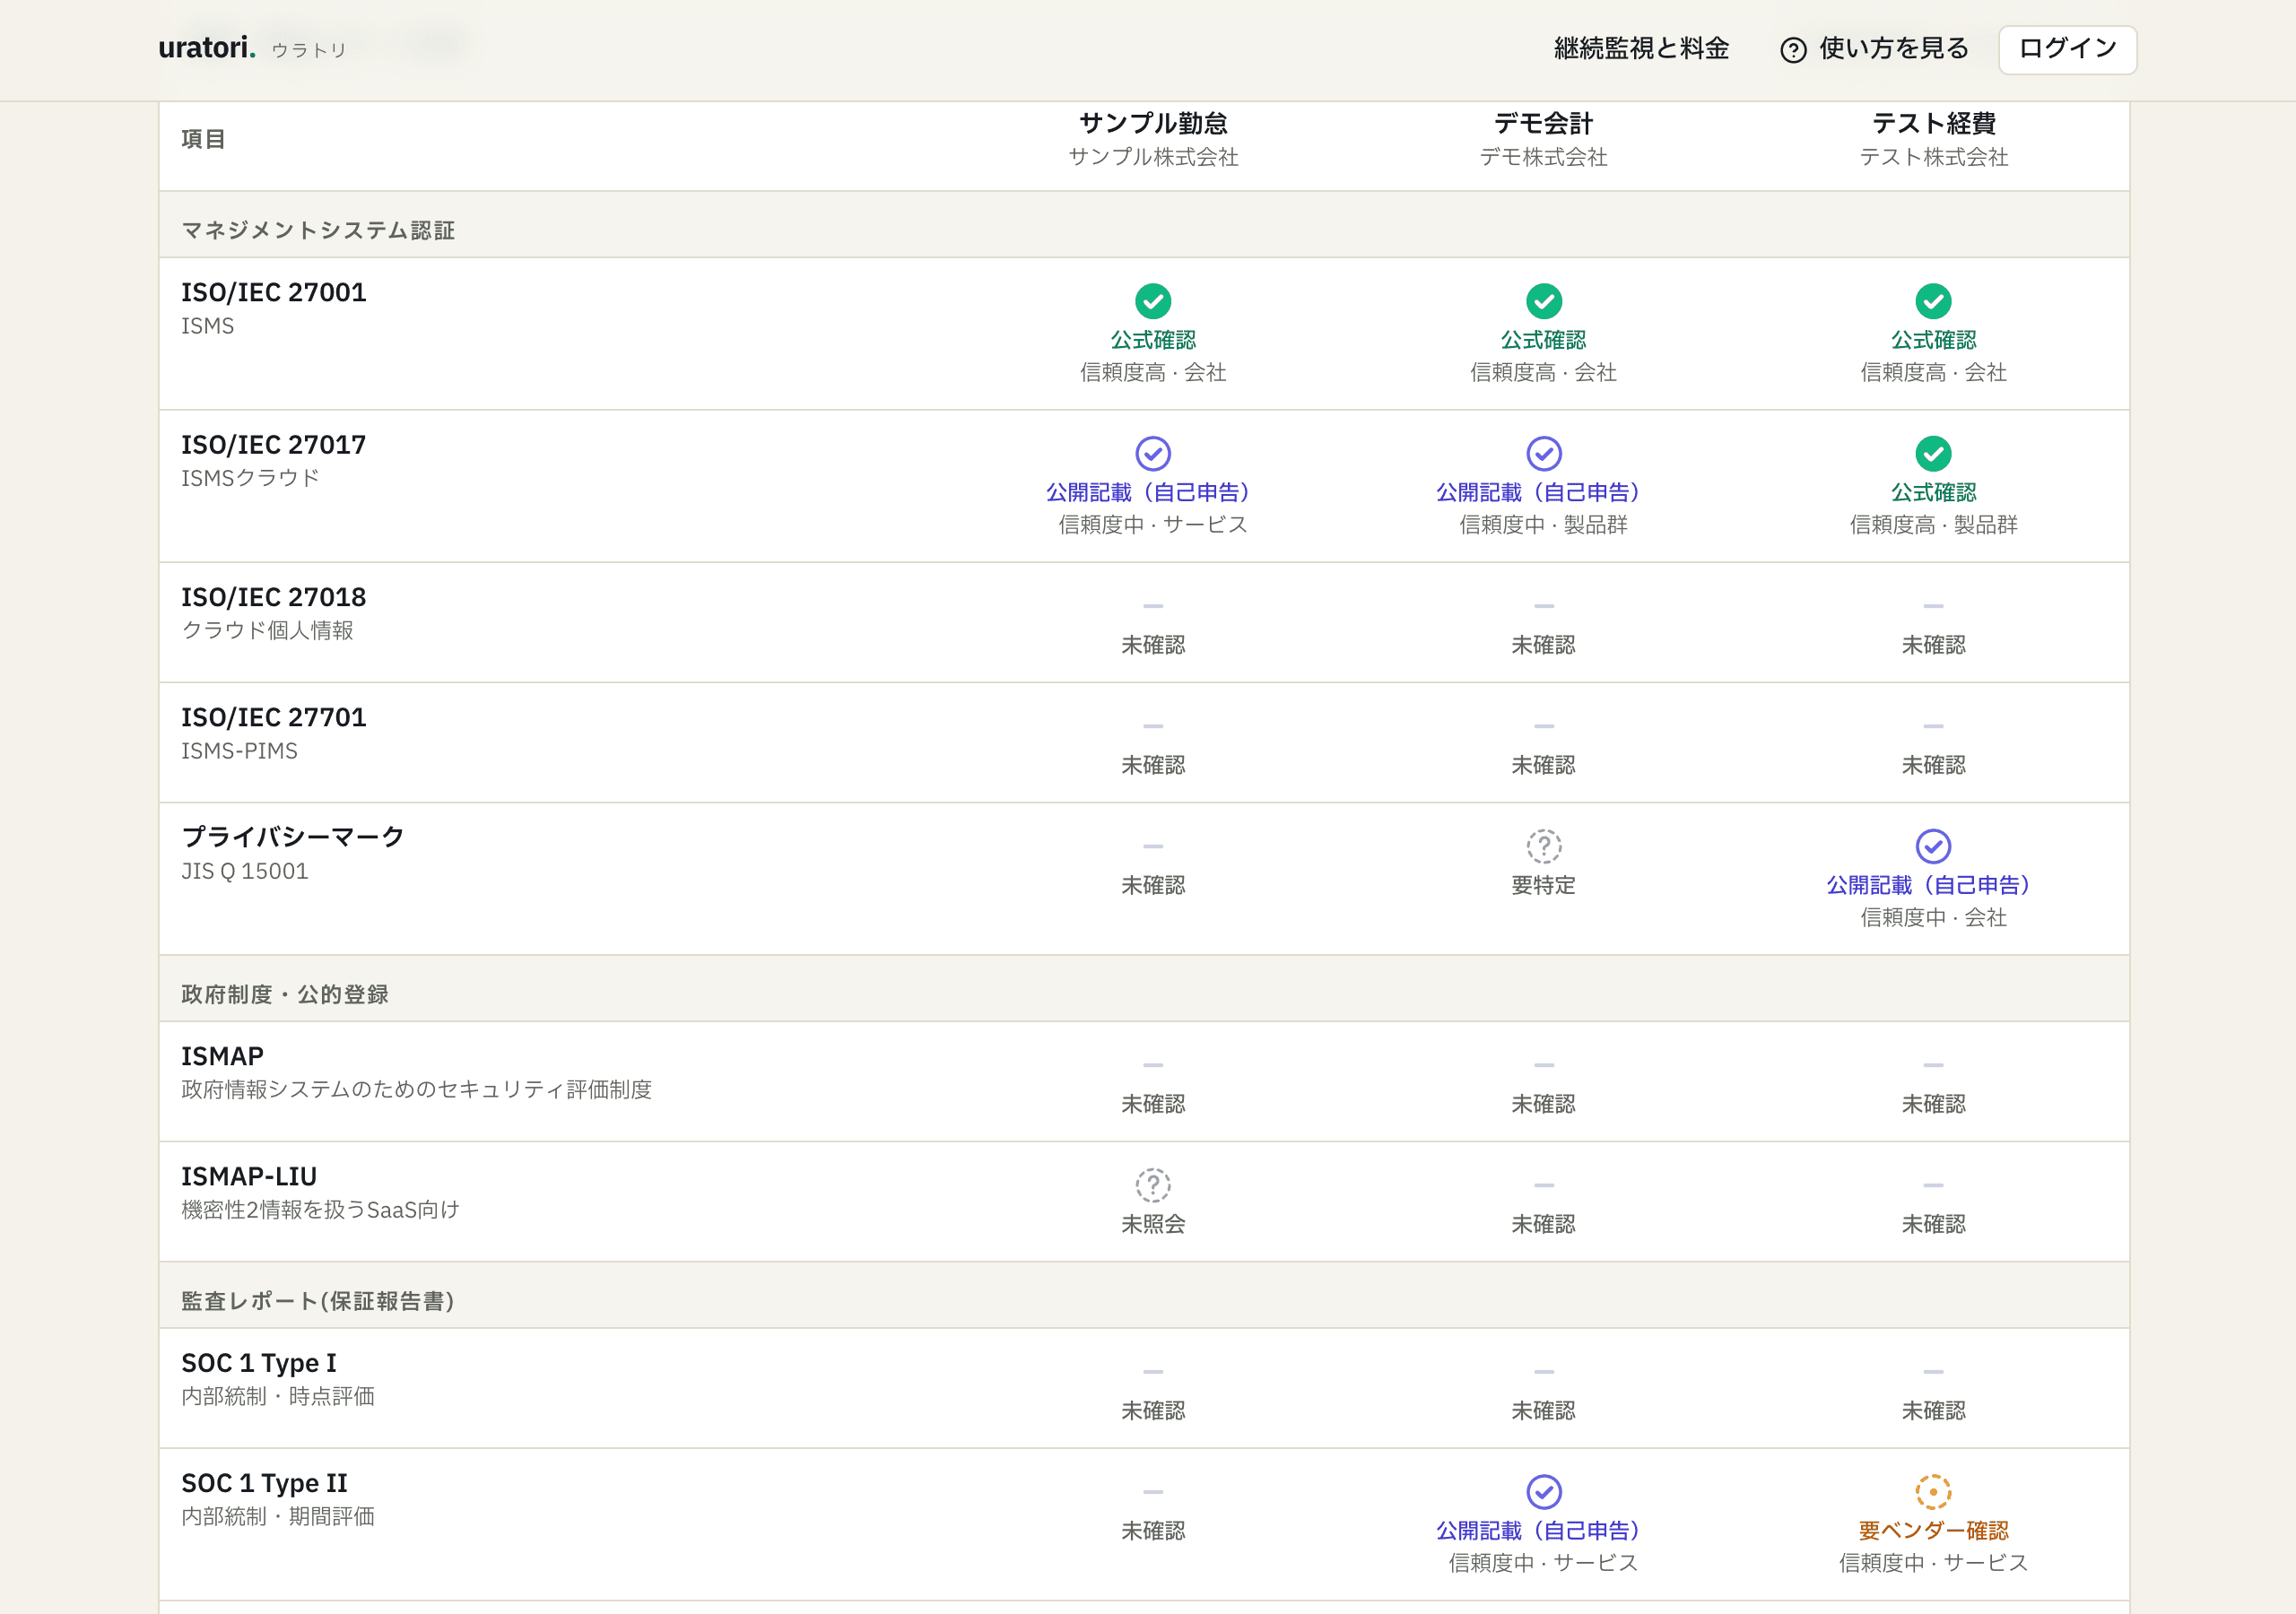Click 公式確認 under サンプル勤怠 for ISO/IEC 27001

pos(1153,340)
